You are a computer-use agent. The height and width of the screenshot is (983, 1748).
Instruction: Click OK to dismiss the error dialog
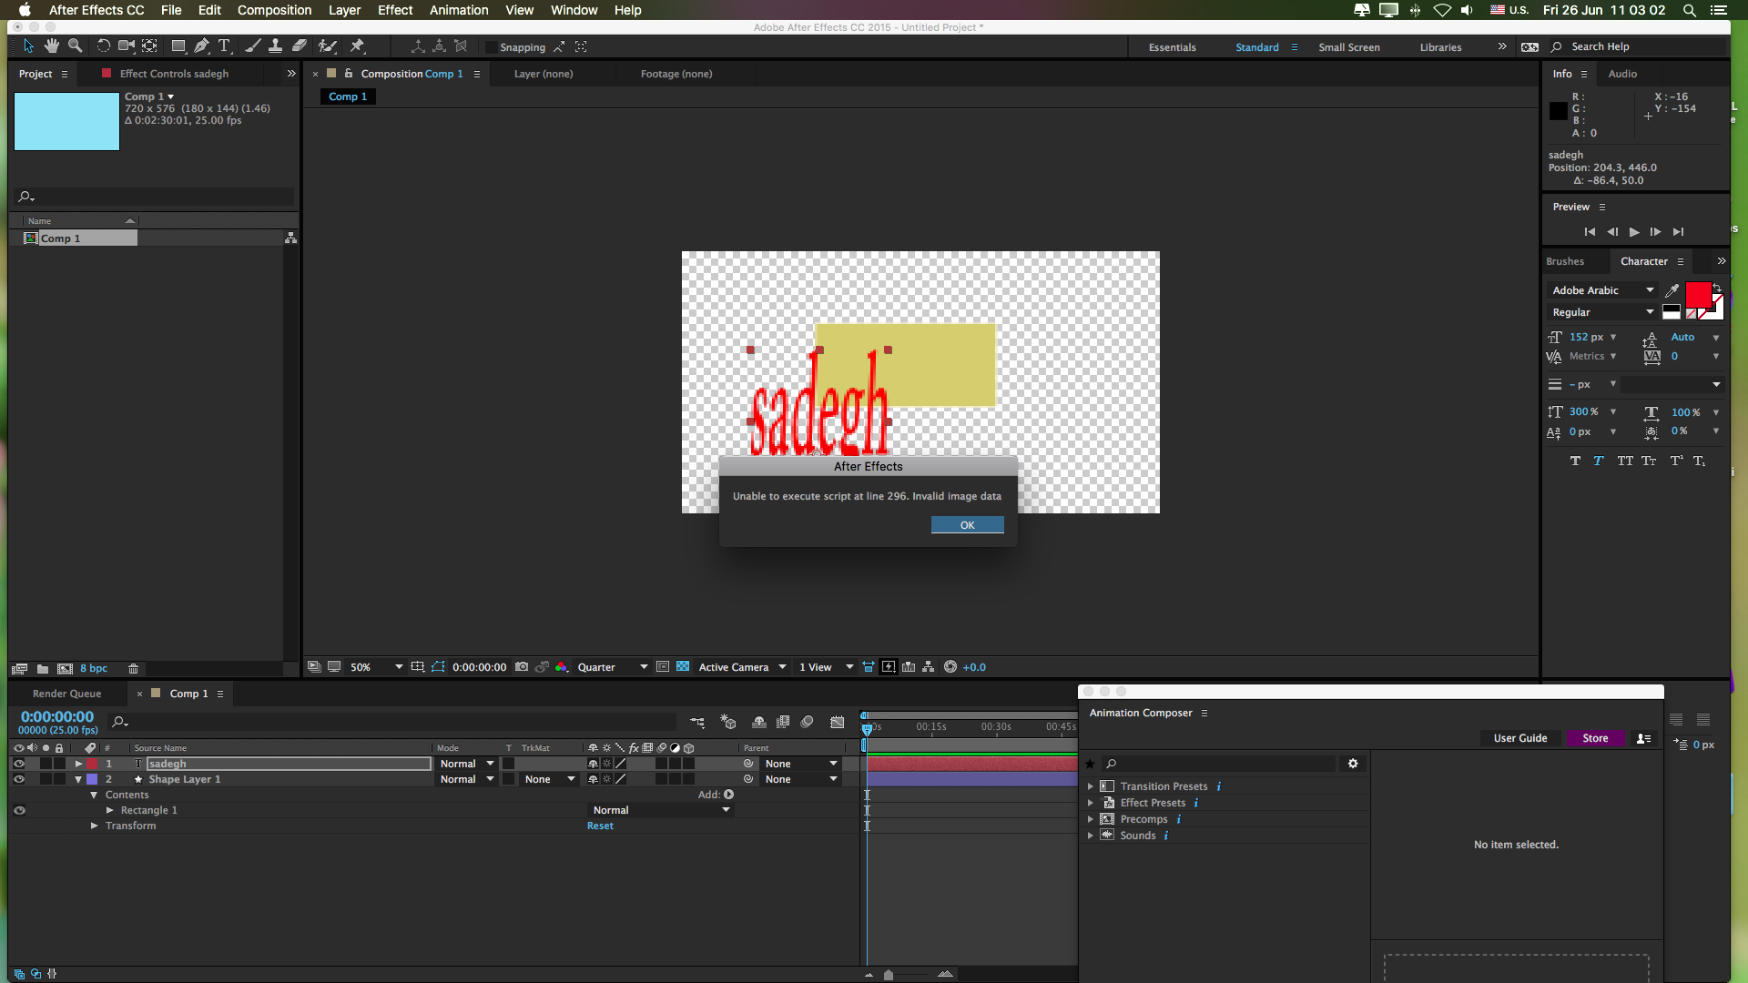click(967, 524)
